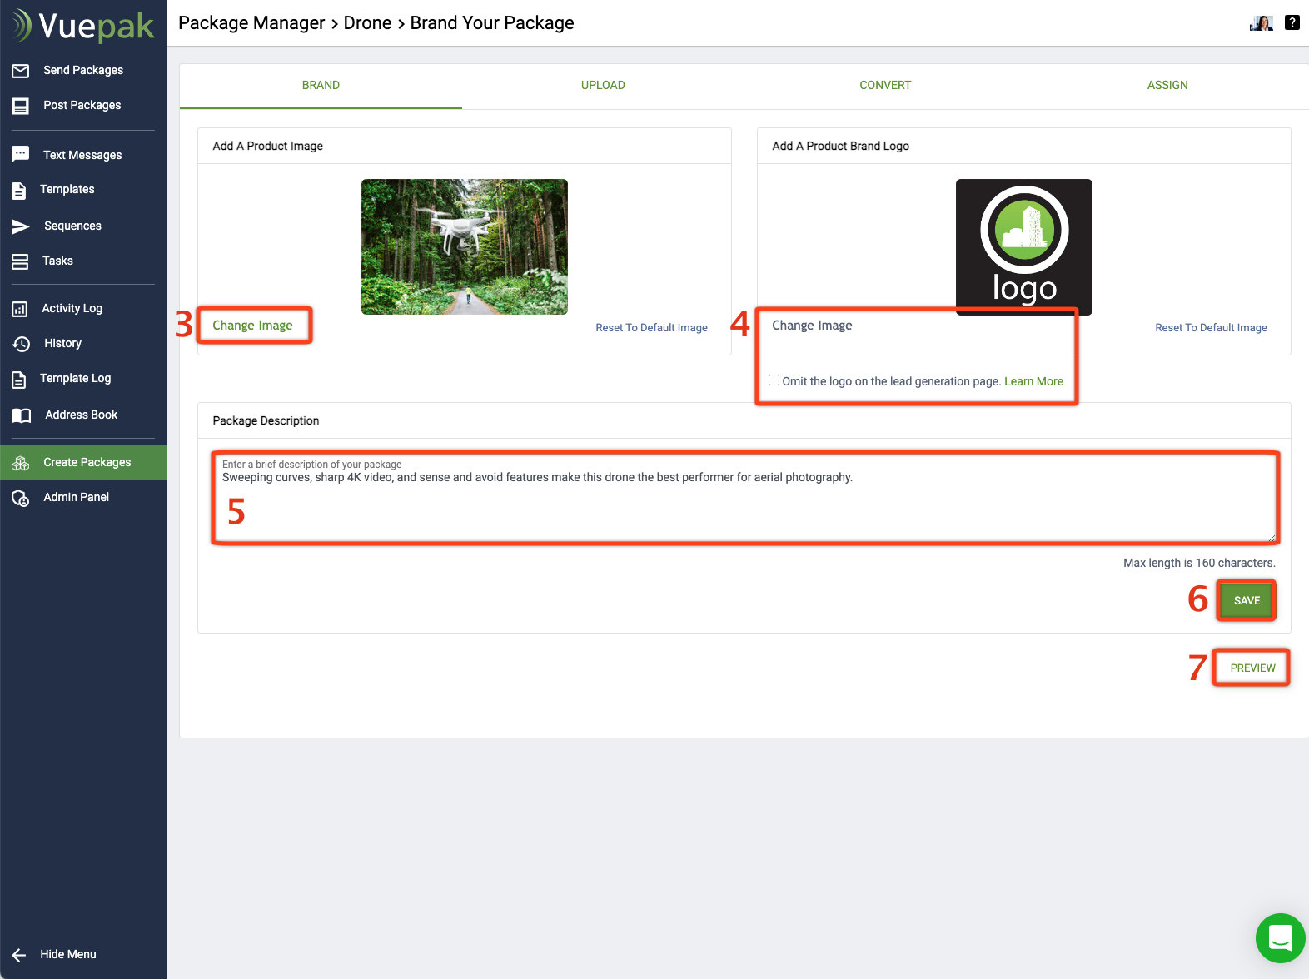
Task: Switch to the UPLOAD tab
Action: pos(603,85)
